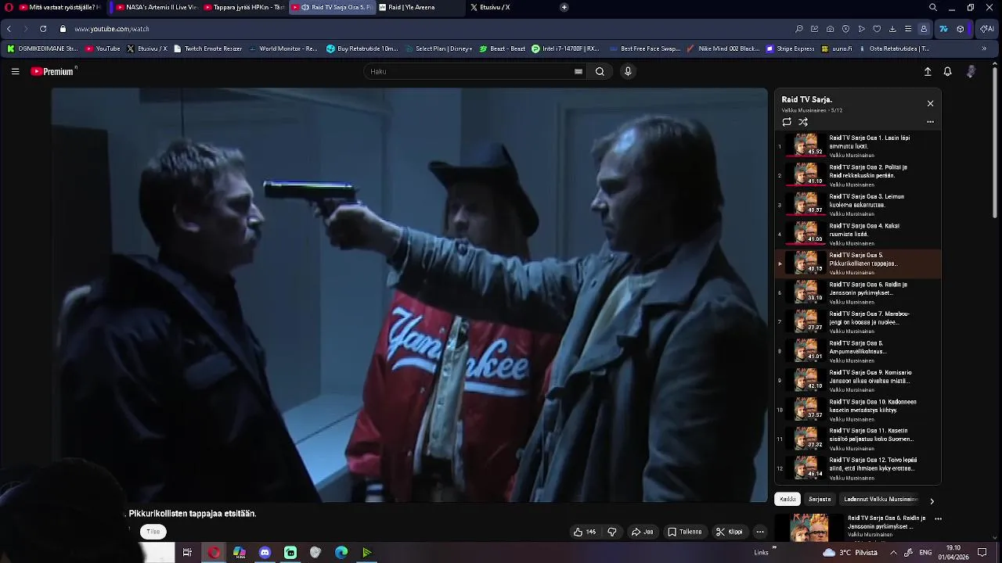Open Raid TV Sarja Osa 11 playlist item
Screen dimensions: 1002x563
858,439
